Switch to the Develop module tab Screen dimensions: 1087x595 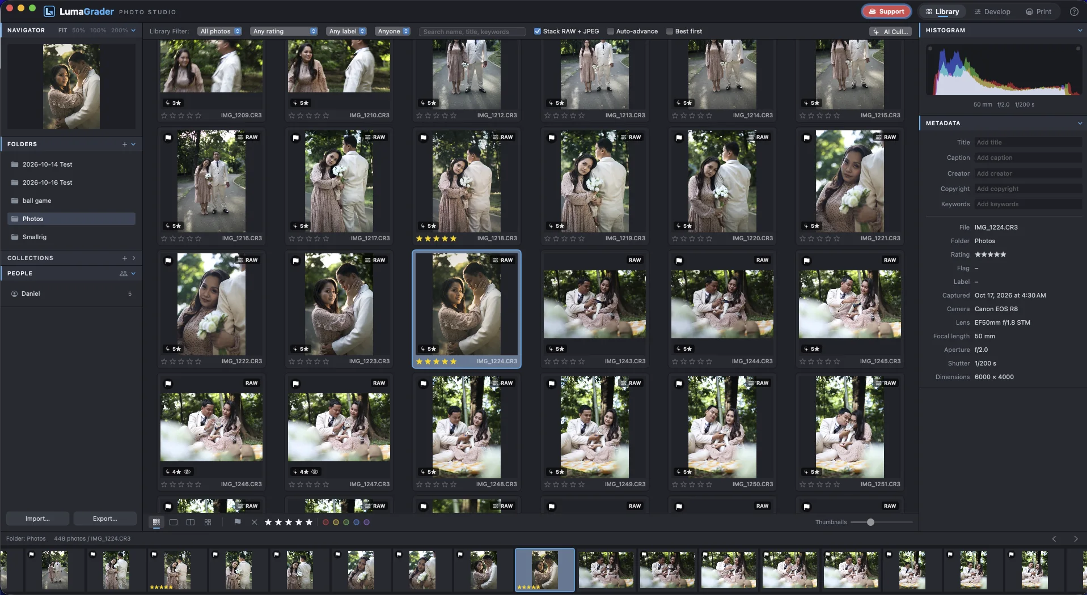(992, 11)
